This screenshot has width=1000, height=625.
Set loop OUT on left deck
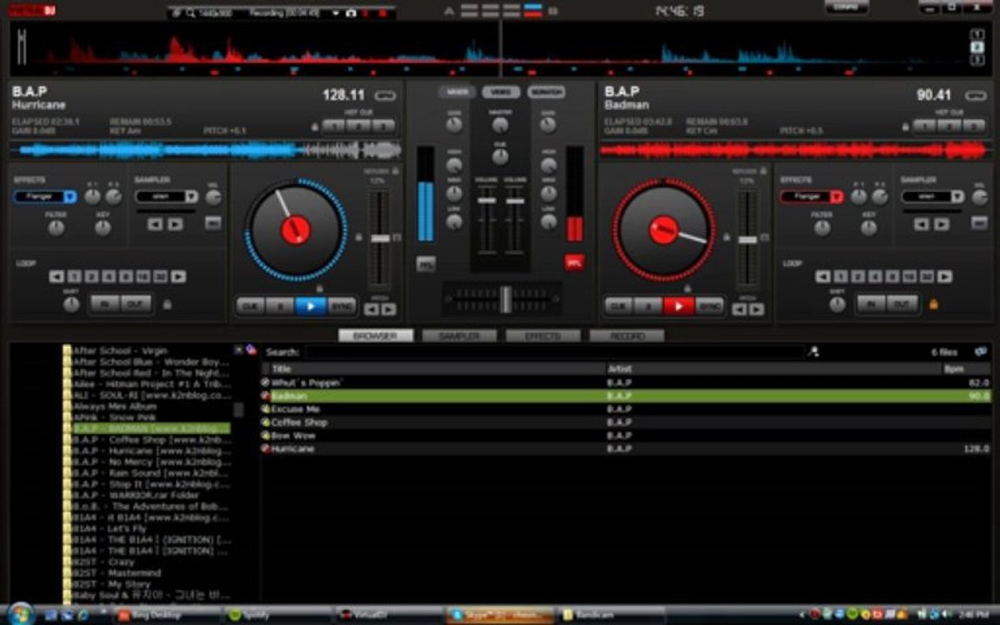[135, 304]
